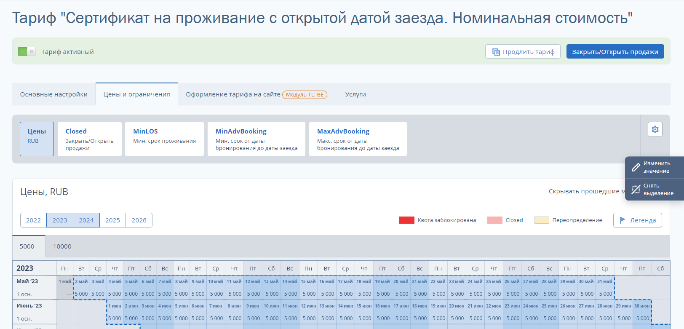Select the "MaxAdvBooking" restriction card

[x=358, y=139]
